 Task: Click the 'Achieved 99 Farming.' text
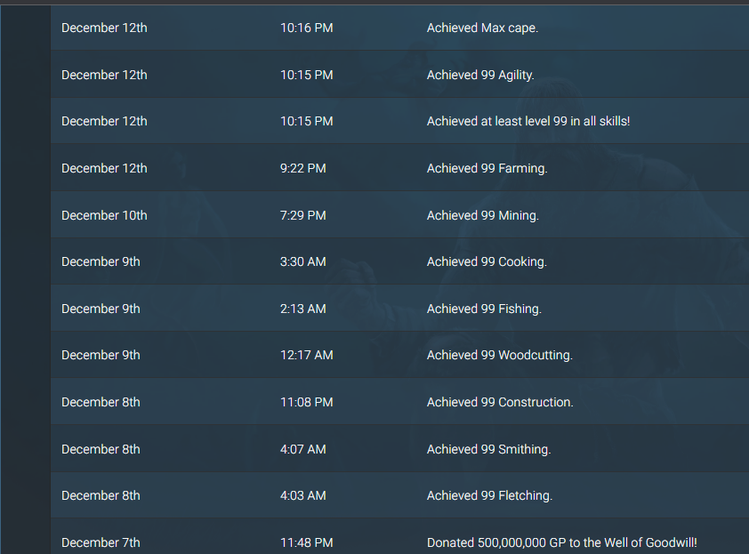coord(487,168)
